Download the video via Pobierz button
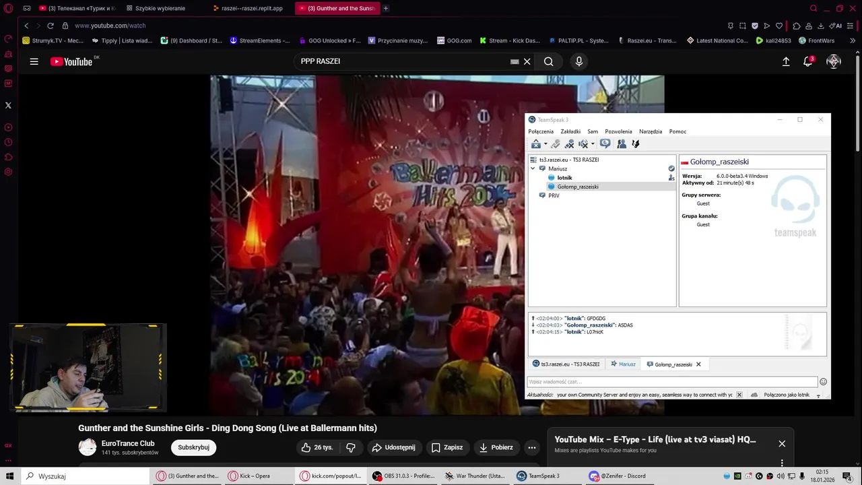 [496, 447]
